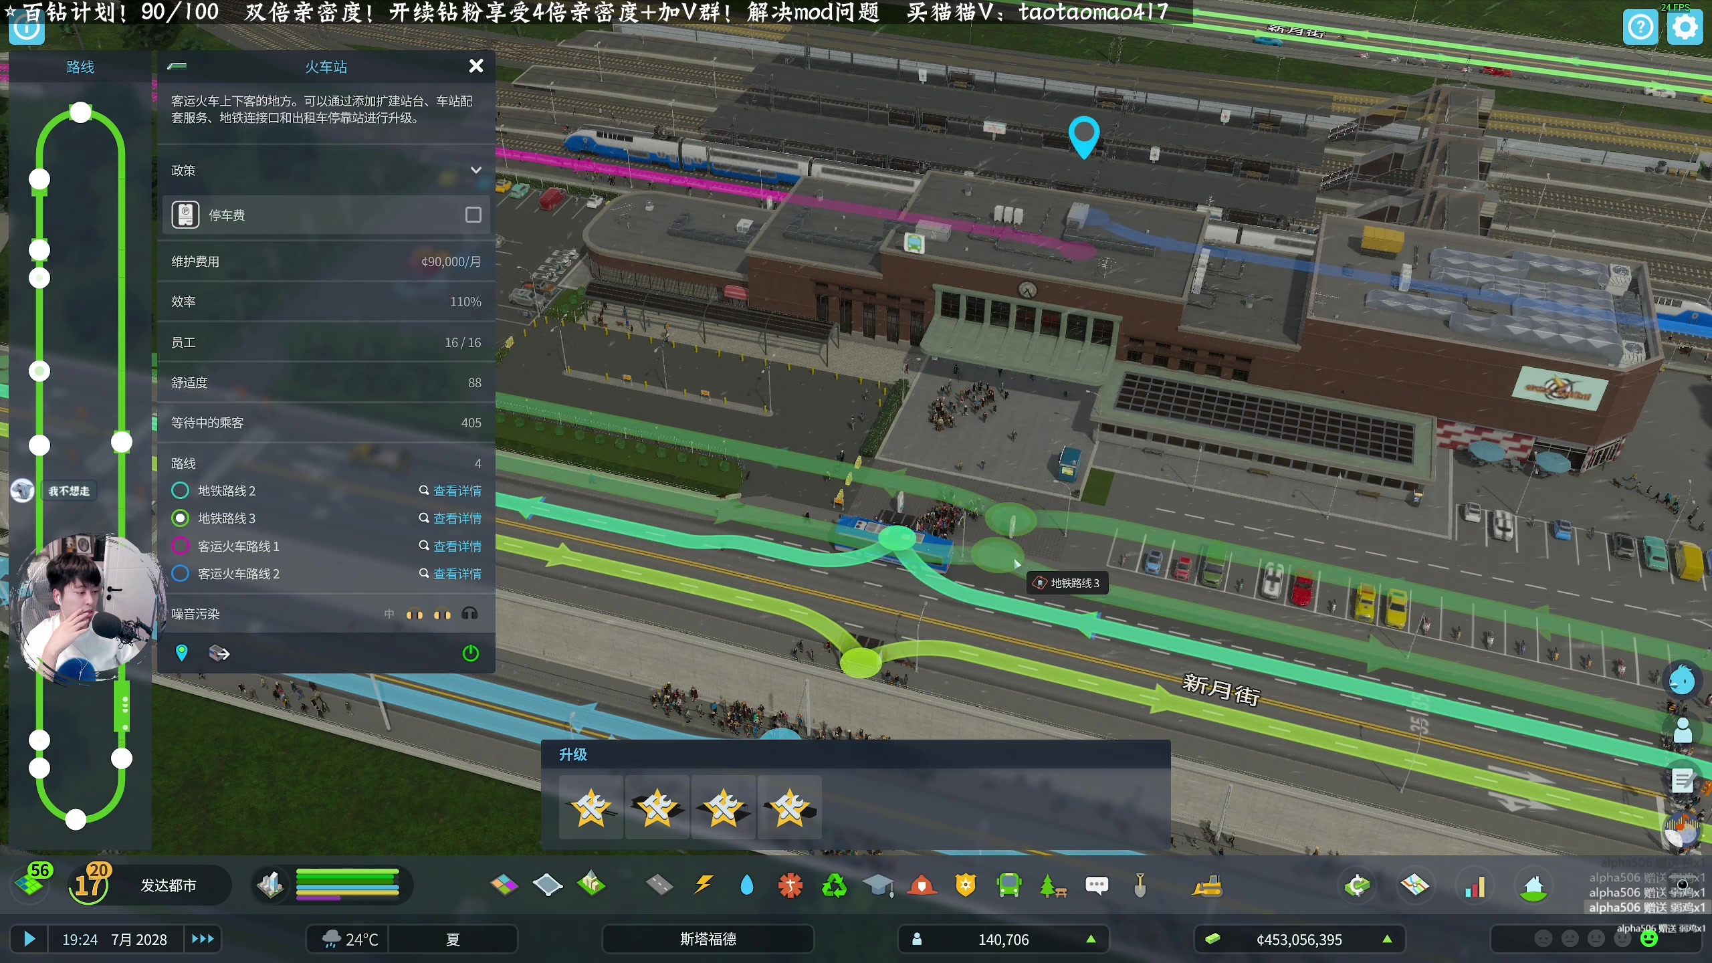1712x963 pixels.
Task: Select the 地铁路线 2 radio button
Action: click(x=180, y=491)
